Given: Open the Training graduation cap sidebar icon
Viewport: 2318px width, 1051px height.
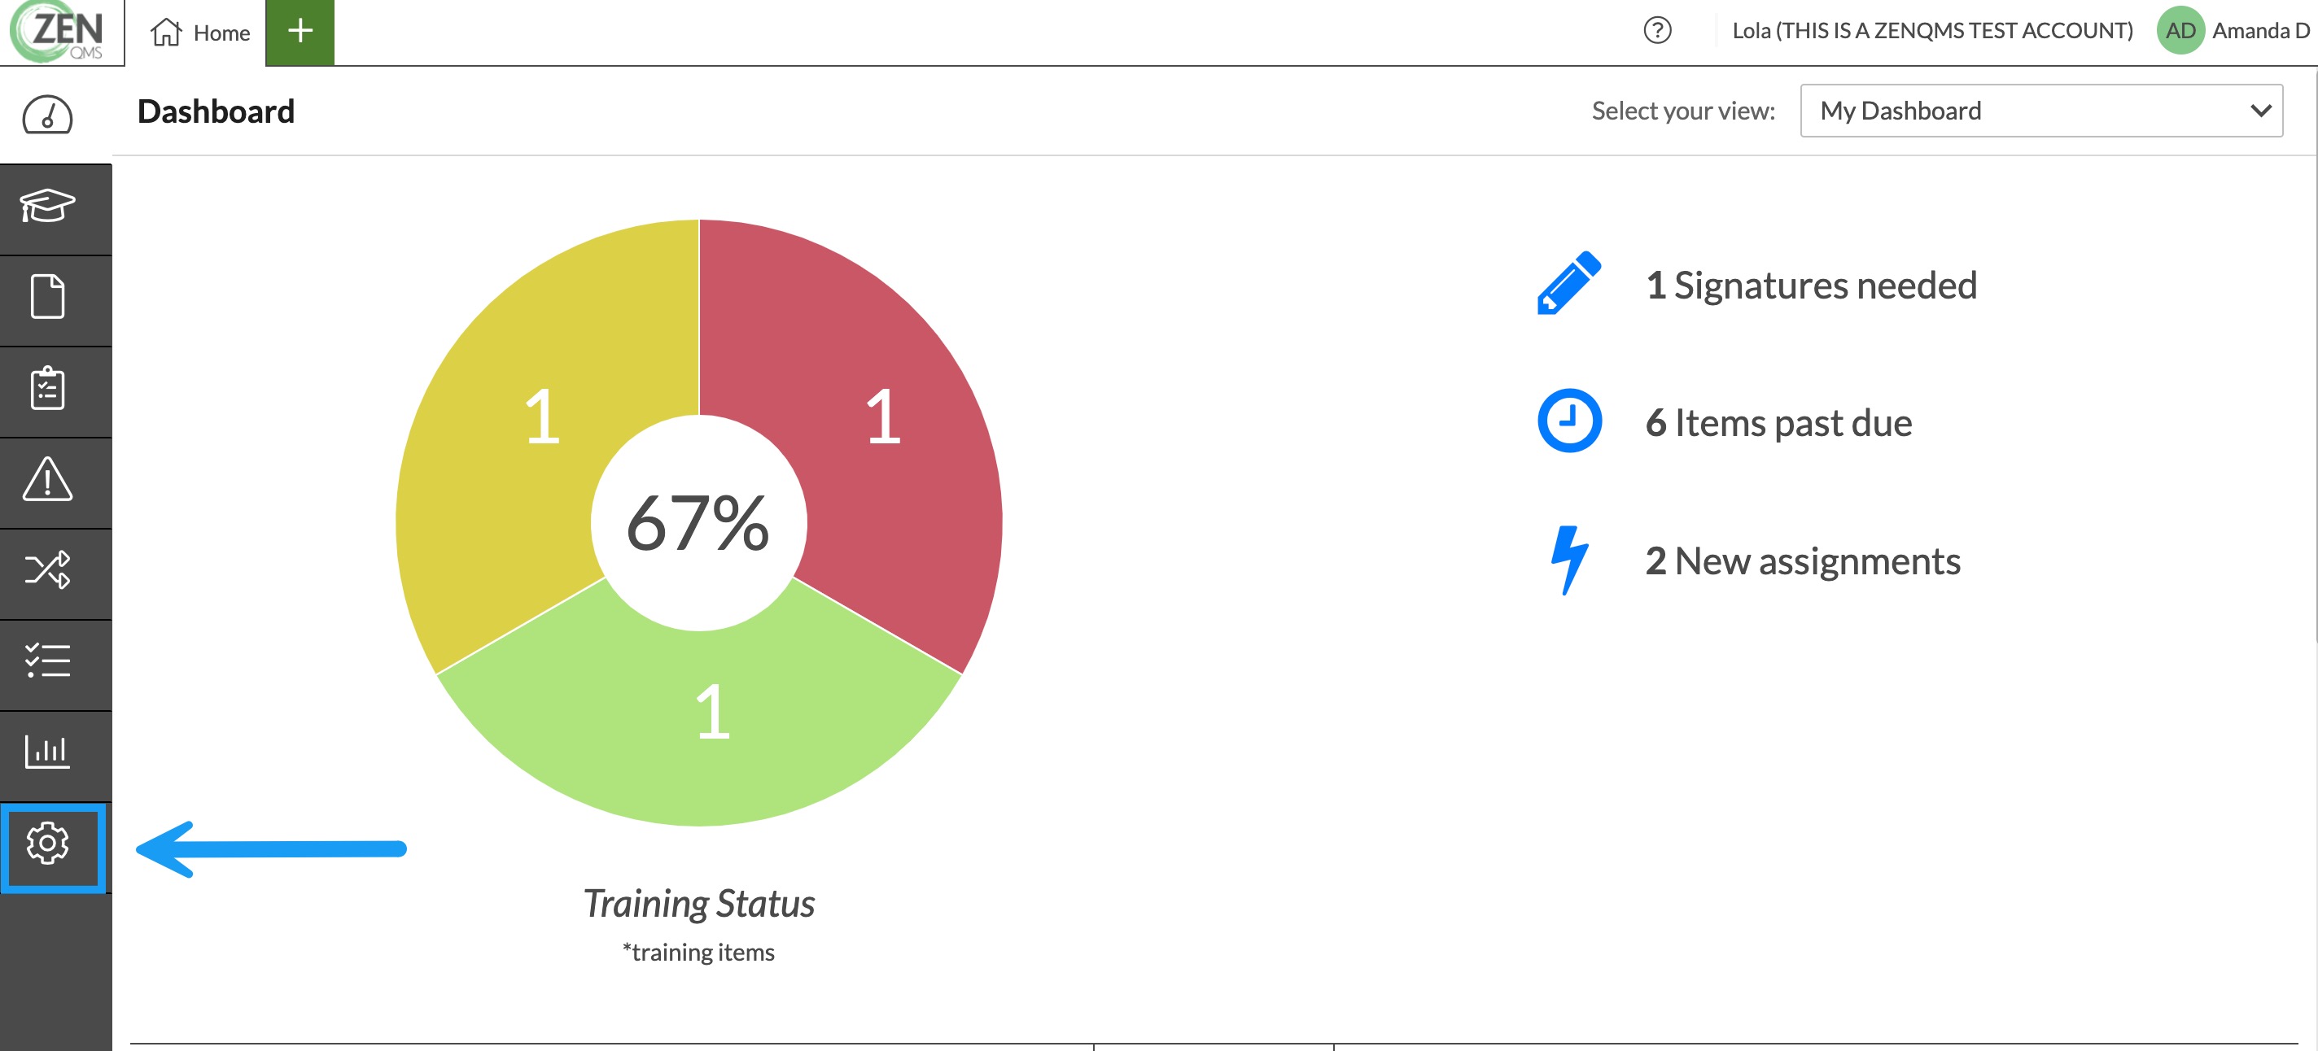Looking at the screenshot, I should [x=48, y=207].
